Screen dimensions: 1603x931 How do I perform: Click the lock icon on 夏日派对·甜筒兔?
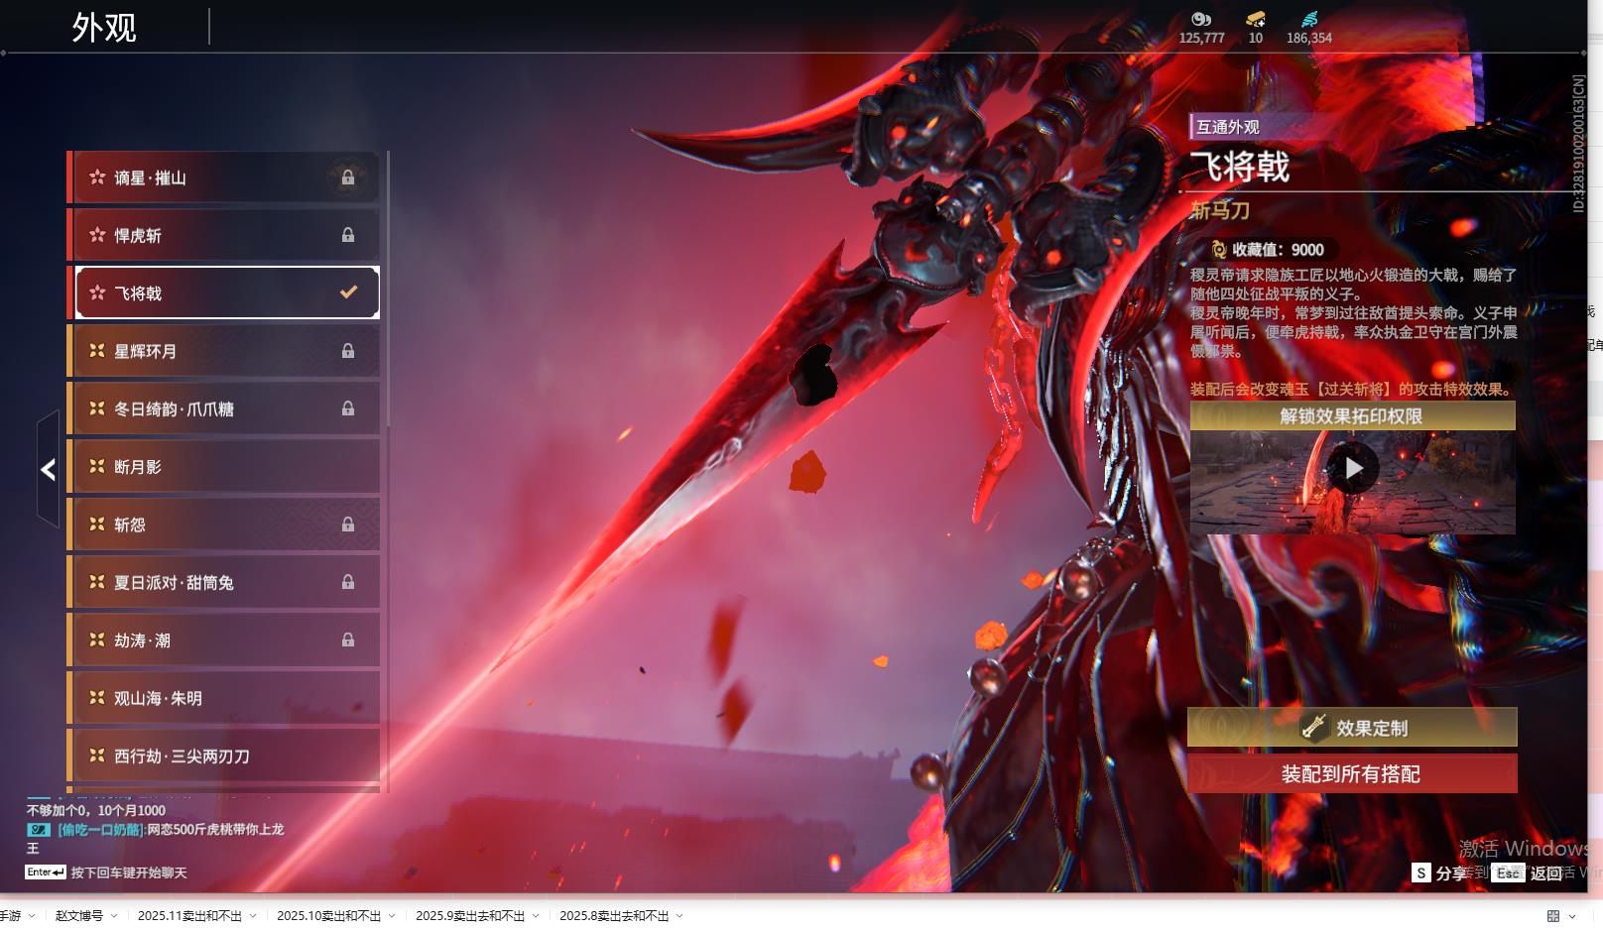click(x=348, y=582)
